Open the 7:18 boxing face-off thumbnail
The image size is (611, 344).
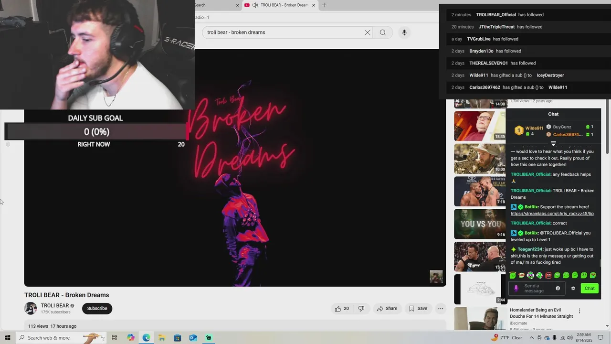coord(479,191)
